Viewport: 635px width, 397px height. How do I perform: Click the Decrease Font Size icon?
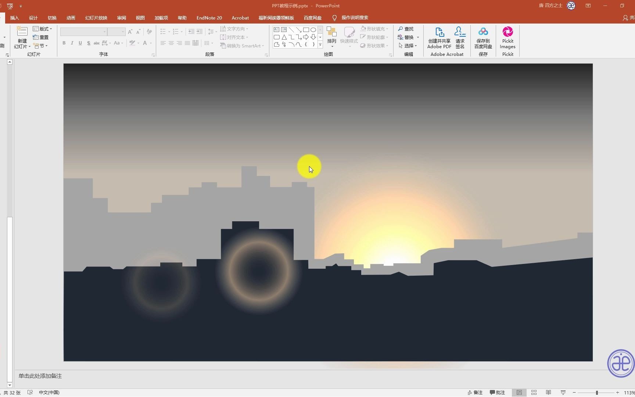138,32
